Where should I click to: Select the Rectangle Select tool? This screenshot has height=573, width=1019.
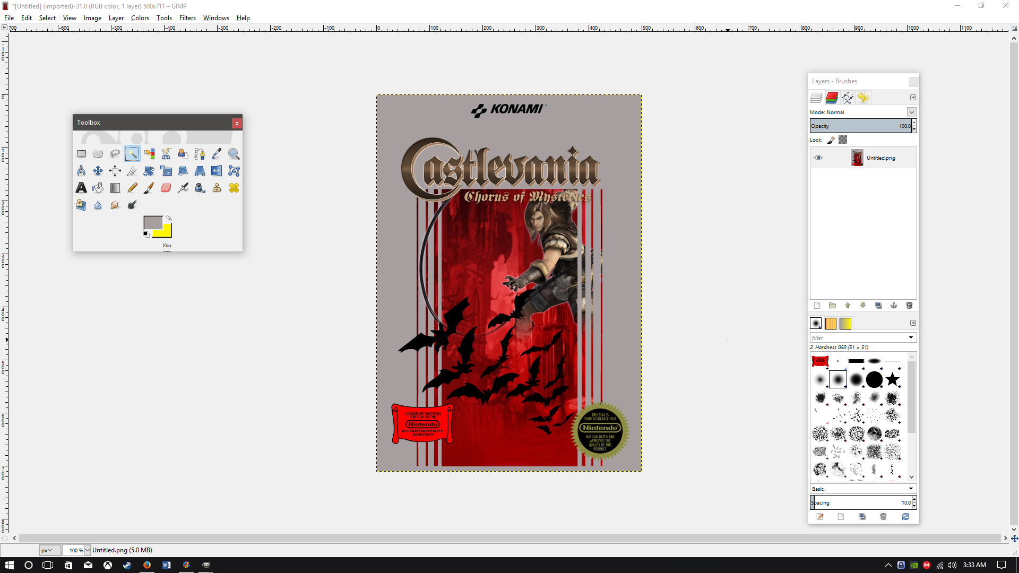pos(81,154)
